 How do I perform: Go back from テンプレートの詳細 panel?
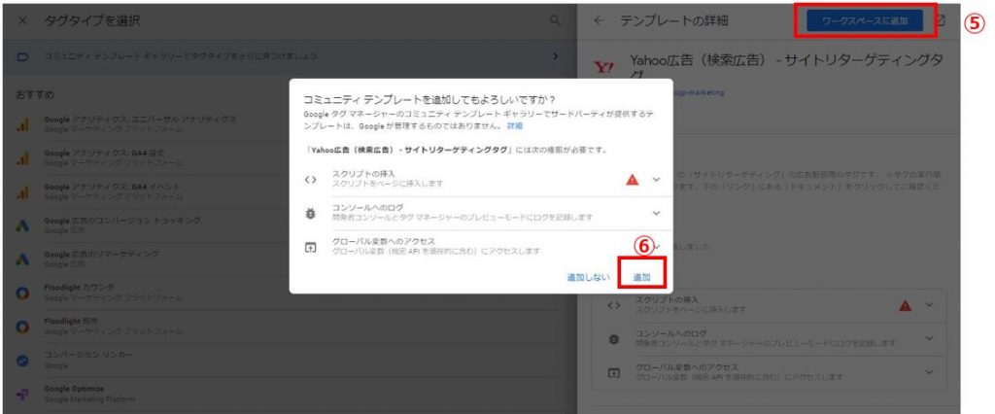[599, 21]
